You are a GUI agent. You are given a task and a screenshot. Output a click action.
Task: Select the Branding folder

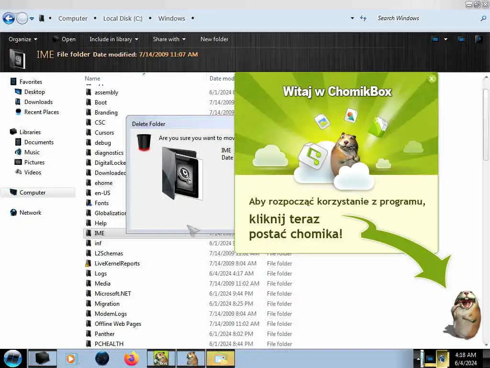click(106, 112)
